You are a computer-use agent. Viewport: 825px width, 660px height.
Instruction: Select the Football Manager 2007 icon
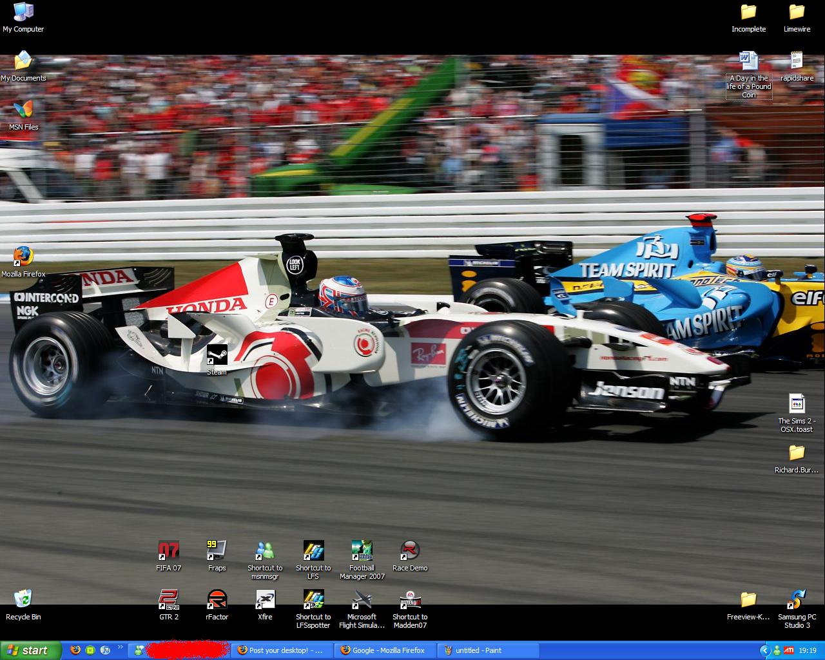tap(362, 560)
